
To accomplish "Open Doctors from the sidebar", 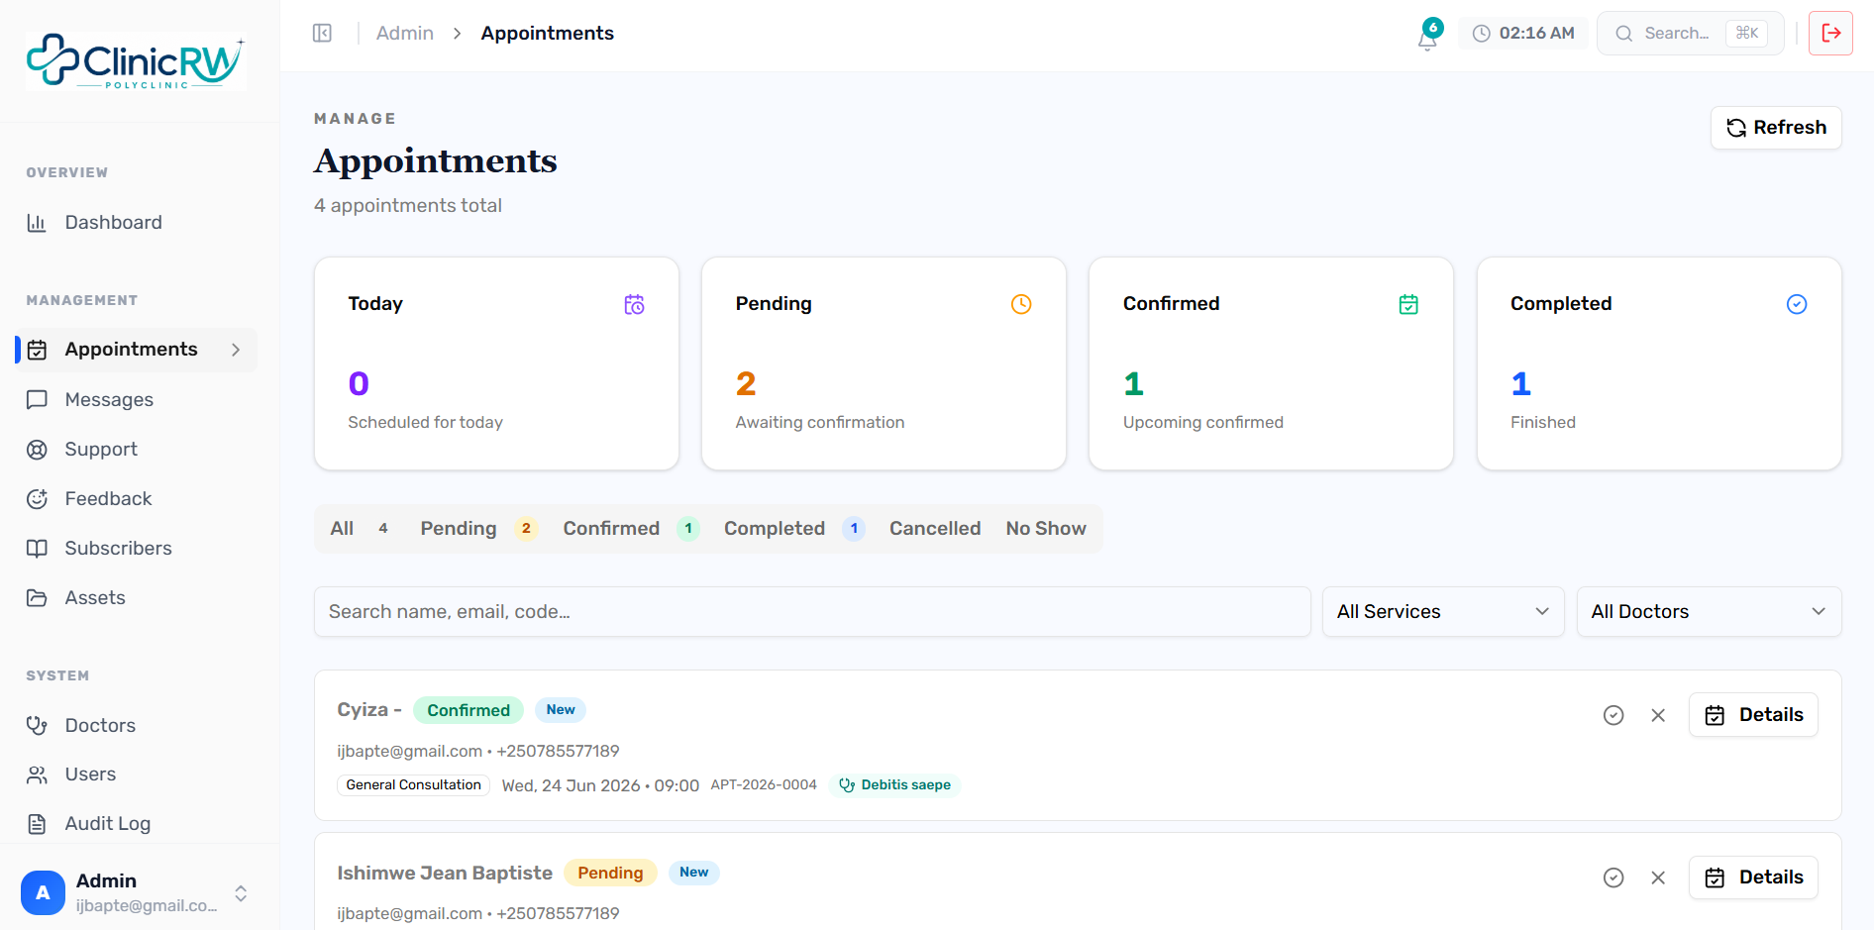I will [x=137, y=726].
